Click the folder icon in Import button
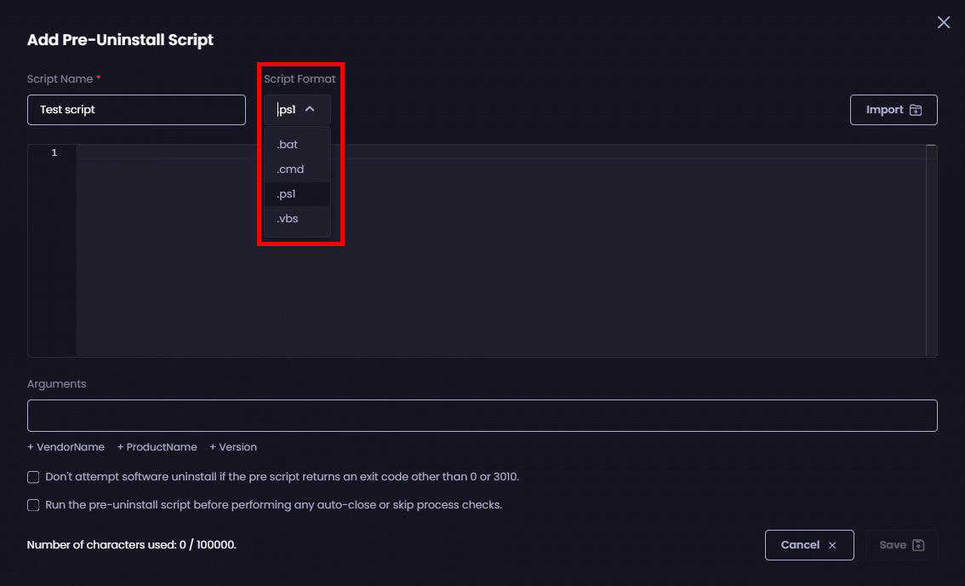This screenshot has width=965, height=586. pos(916,110)
